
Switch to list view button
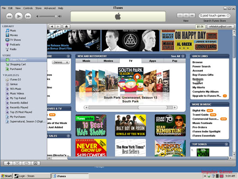180,16
